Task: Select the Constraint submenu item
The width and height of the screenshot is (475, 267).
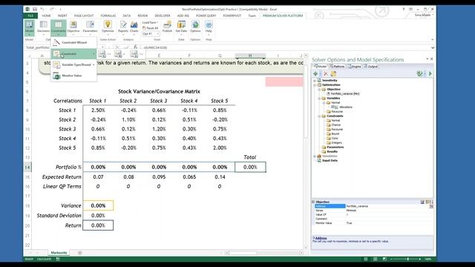Action: pyautogui.click(x=73, y=54)
